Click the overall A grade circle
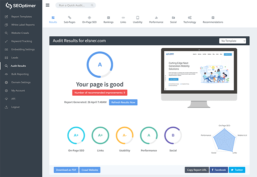The image size is (257, 177). coord(100,65)
